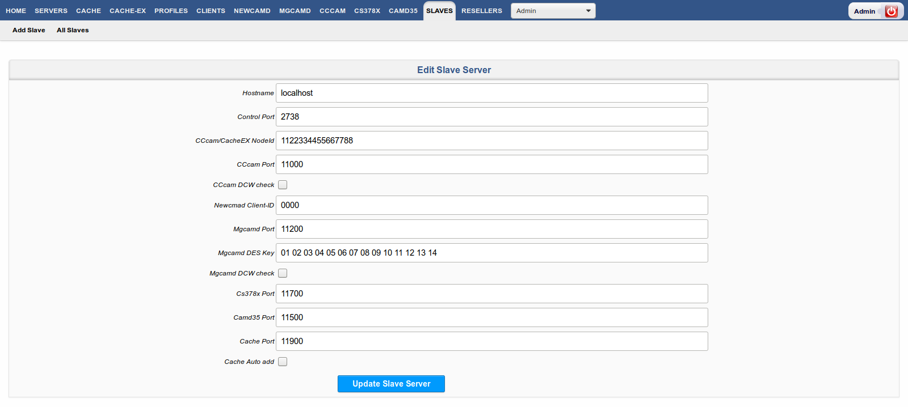Image resolution: width=908 pixels, height=407 pixels.
Task: Open the All Slaves submenu link
Action: (73, 30)
